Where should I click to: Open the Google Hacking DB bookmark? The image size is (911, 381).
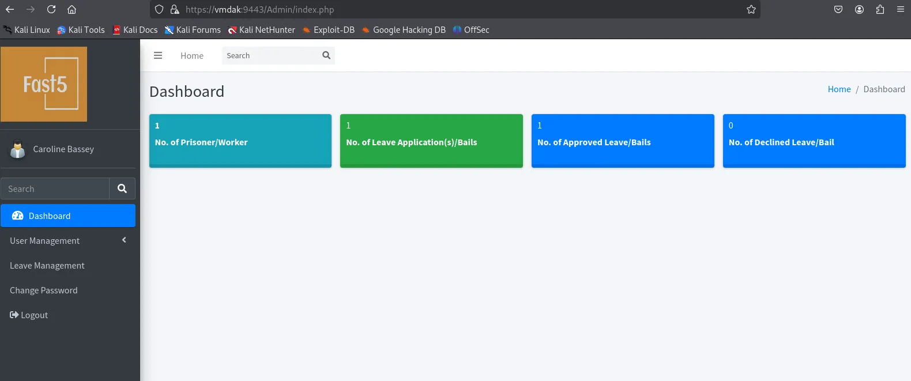pos(404,30)
